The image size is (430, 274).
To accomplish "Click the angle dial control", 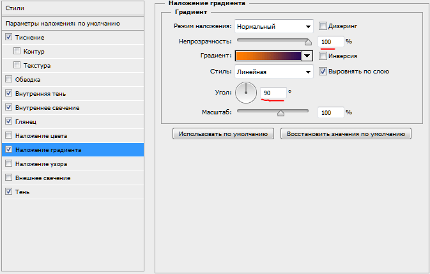I will click(245, 93).
